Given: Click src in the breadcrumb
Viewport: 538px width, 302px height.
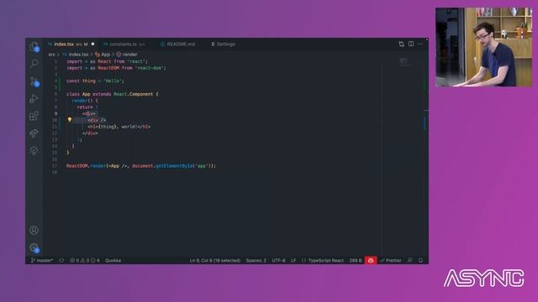Looking at the screenshot, I should 51,55.
